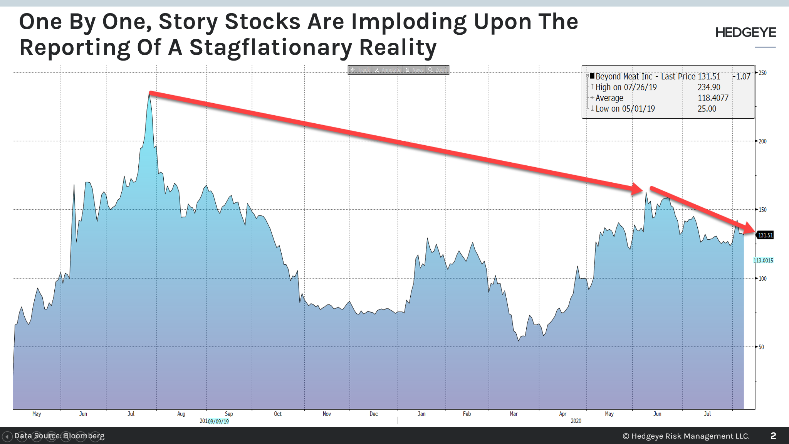This screenshot has width=789, height=444.
Task: Collapse the Beyond Meat Inc legend expander
Action: tap(587, 76)
